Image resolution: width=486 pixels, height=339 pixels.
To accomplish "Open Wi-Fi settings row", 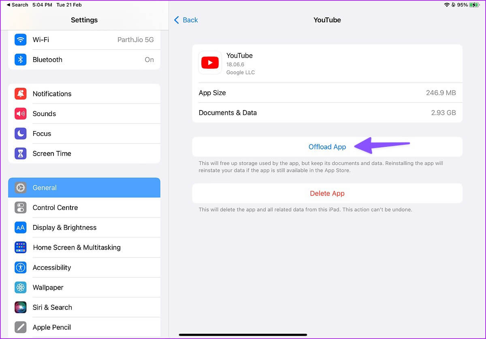I will coord(84,40).
